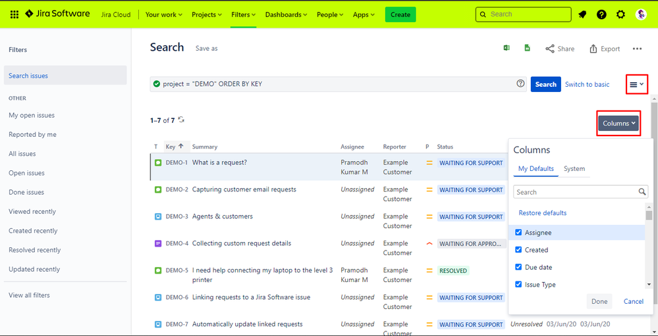This screenshot has width=658, height=336.
Task: Expand the Projects menu
Action: (x=206, y=14)
